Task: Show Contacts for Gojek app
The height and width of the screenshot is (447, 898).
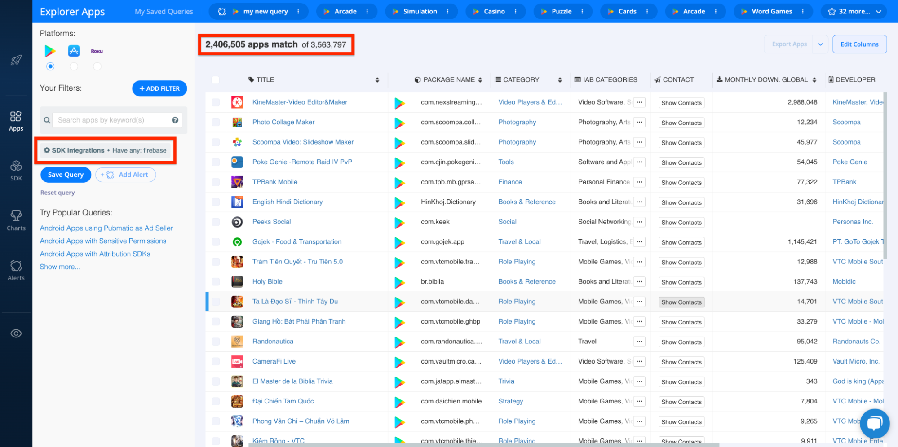Action: coord(681,242)
